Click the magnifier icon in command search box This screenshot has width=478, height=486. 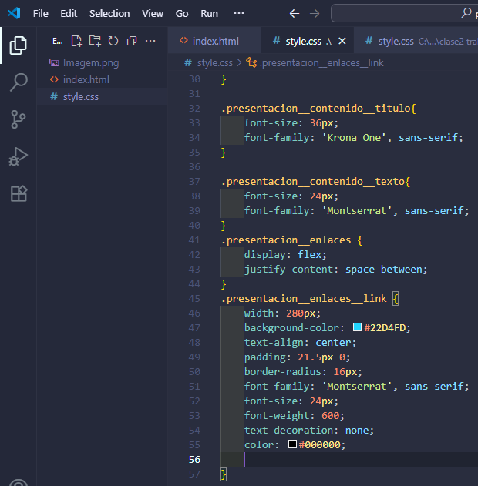466,13
